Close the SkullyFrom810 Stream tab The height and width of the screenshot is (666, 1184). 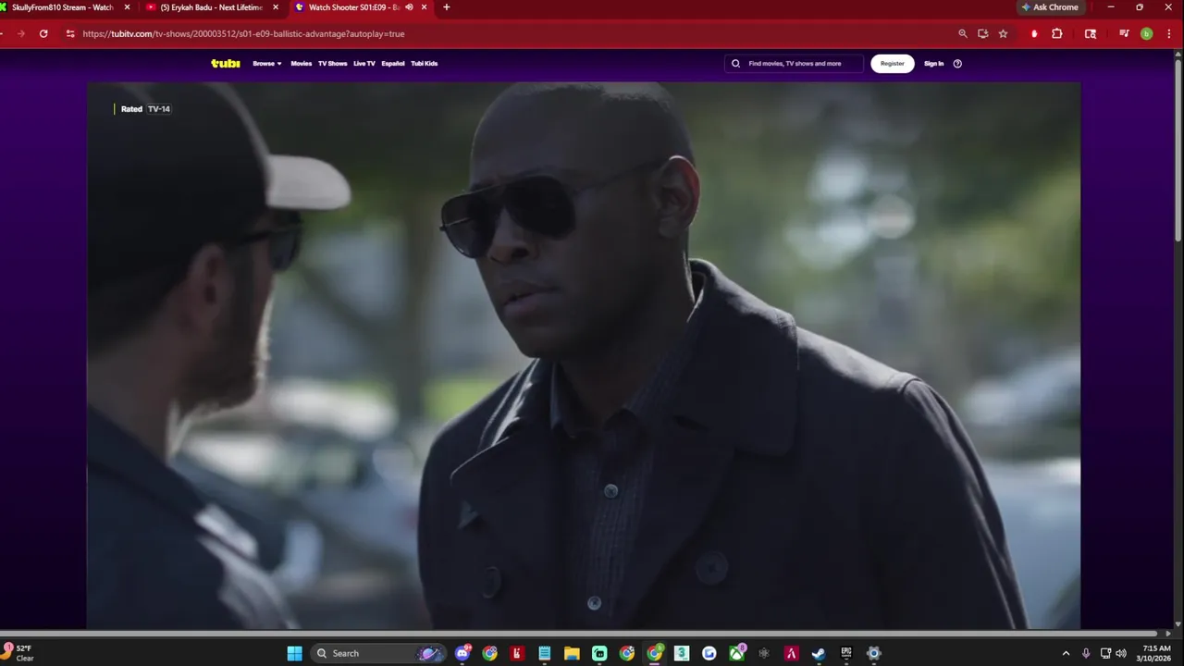[x=128, y=7]
